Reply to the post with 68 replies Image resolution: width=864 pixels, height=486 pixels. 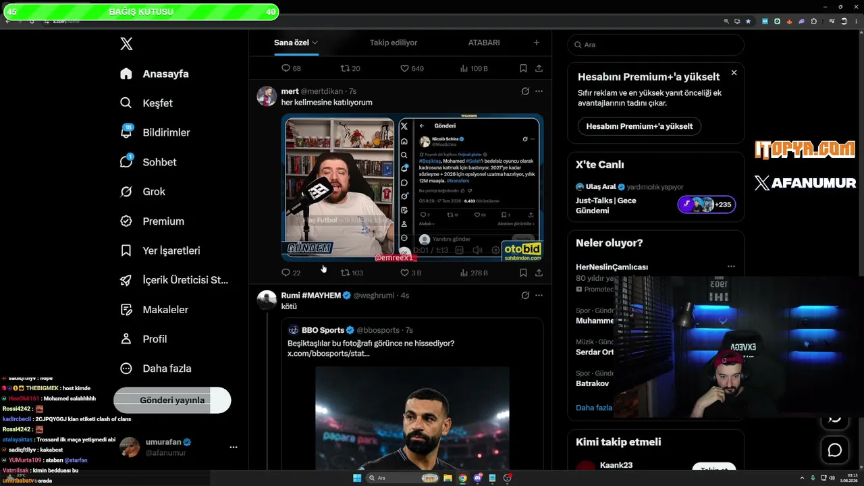[x=291, y=68]
